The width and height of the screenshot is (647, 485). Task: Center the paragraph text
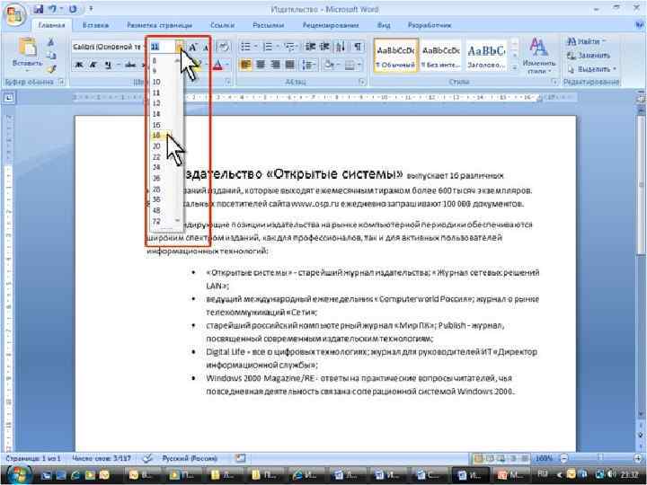(x=261, y=65)
